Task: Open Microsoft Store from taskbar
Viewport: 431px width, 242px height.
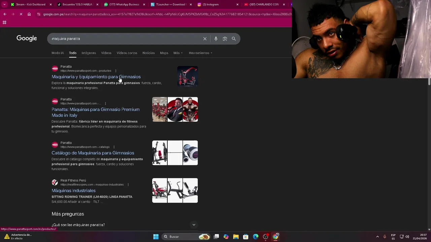Action: (x=246, y=237)
